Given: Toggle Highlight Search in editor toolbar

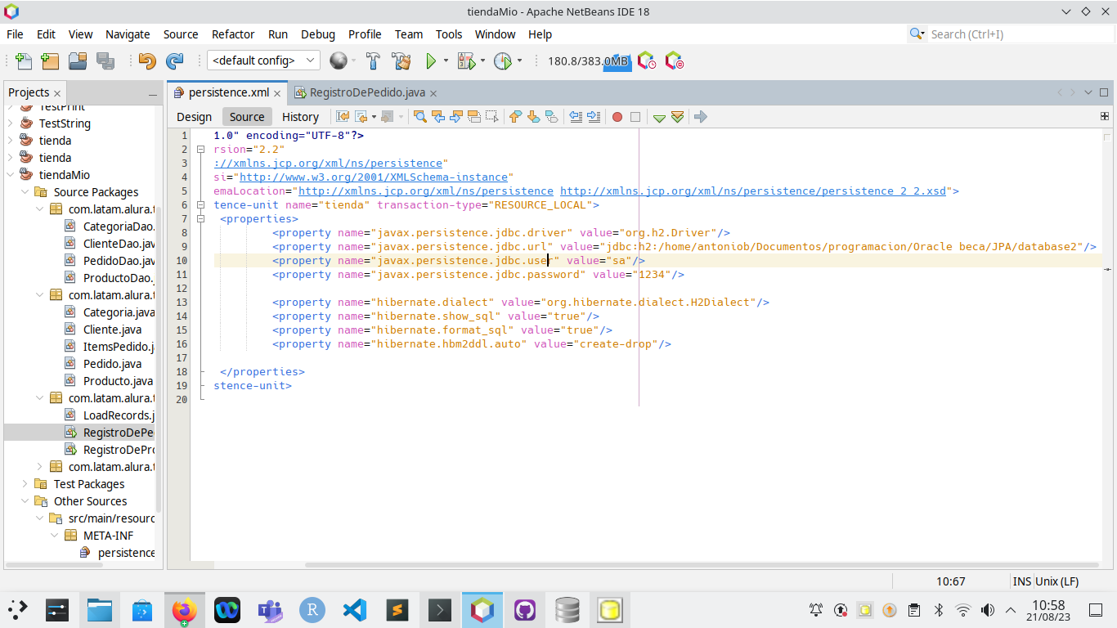Looking at the screenshot, I should click(x=474, y=117).
